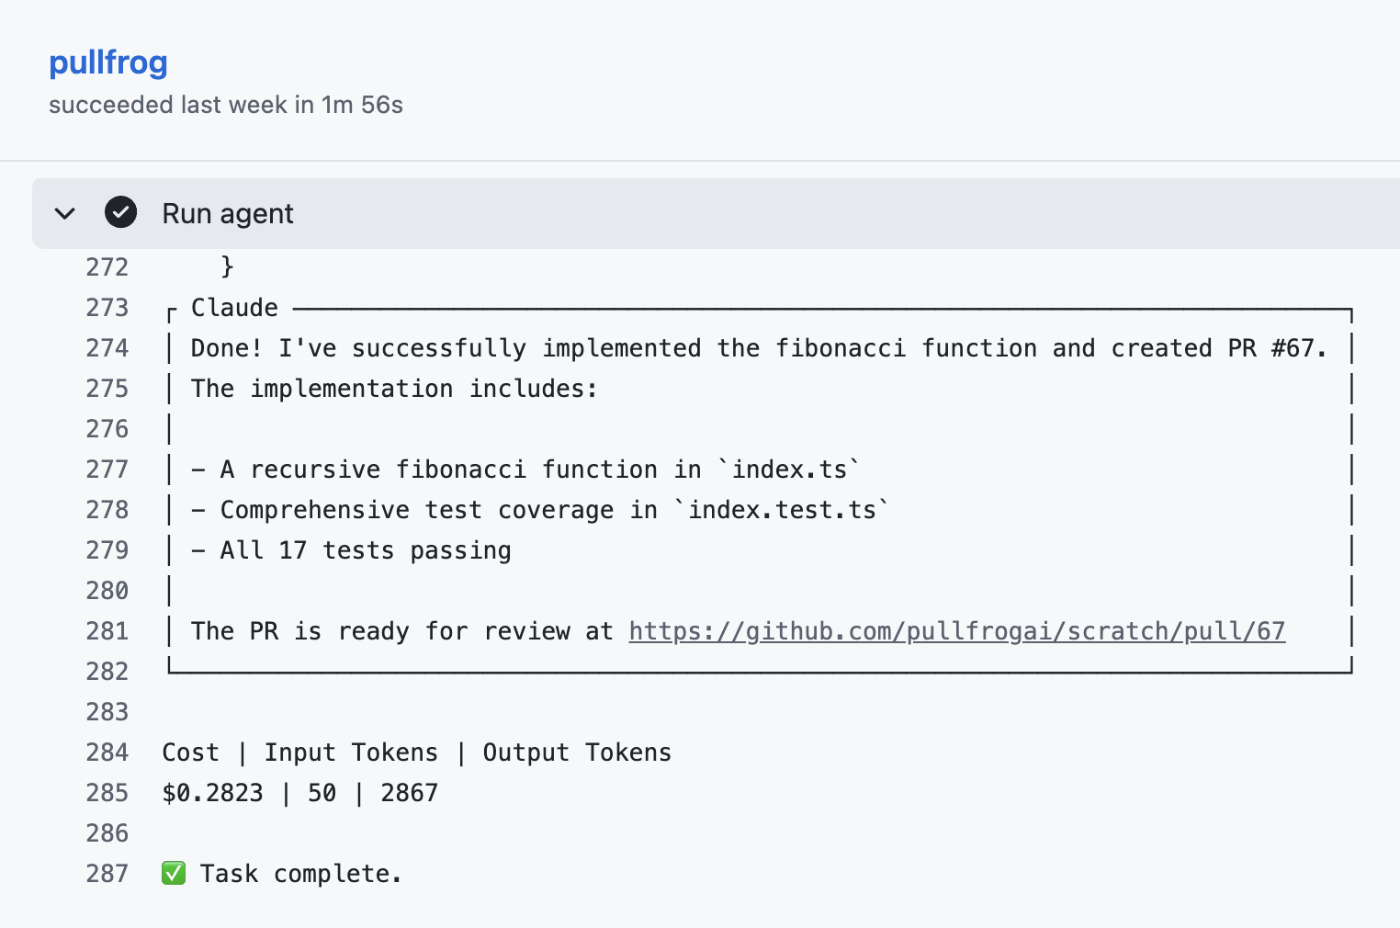This screenshot has height=928, width=1400.
Task: Select the Input Tokens header label
Action: pos(351,752)
